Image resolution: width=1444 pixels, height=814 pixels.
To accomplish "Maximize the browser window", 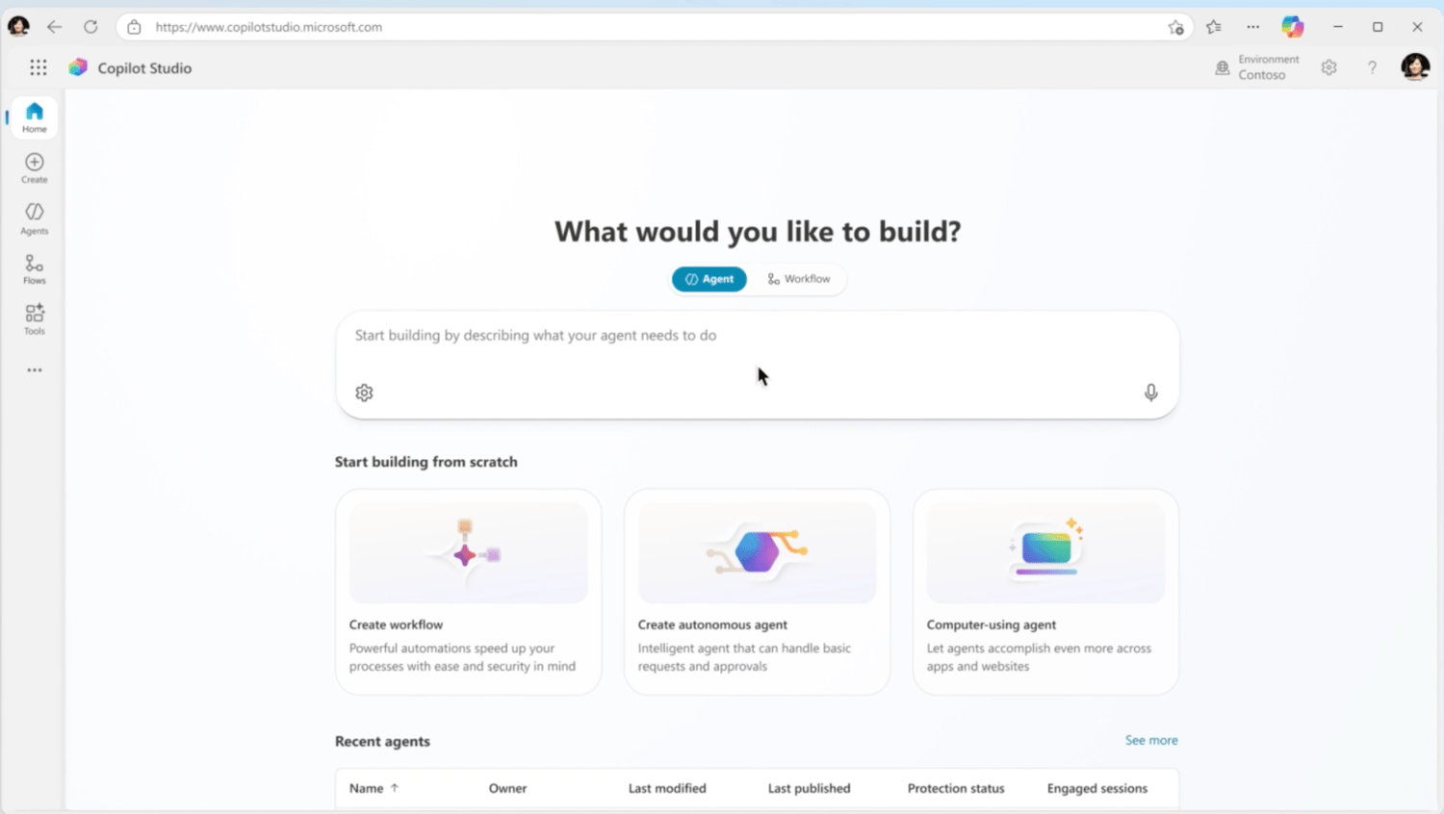I will 1378,27.
